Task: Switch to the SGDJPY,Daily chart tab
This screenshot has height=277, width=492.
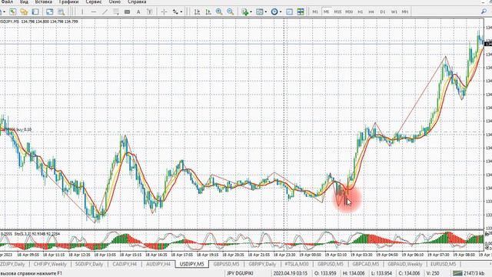Action: (89, 264)
